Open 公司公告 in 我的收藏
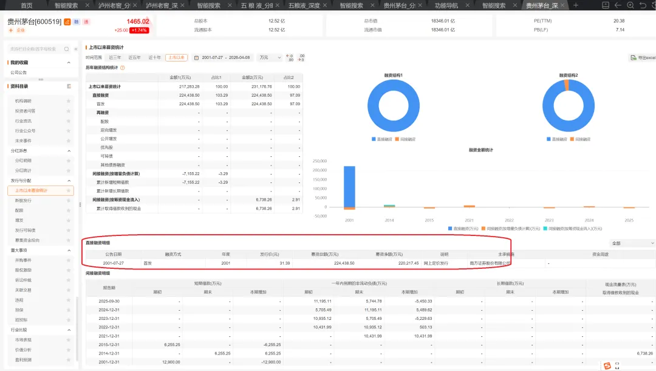This screenshot has width=656, height=371. point(19,72)
